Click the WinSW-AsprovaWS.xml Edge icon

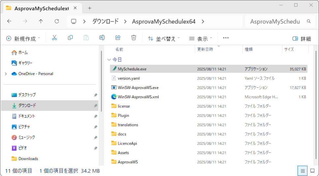click(114, 97)
